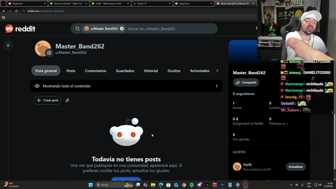Expand hidden system tray icons chevron
This screenshot has width=336, height=189.
[291, 185]
